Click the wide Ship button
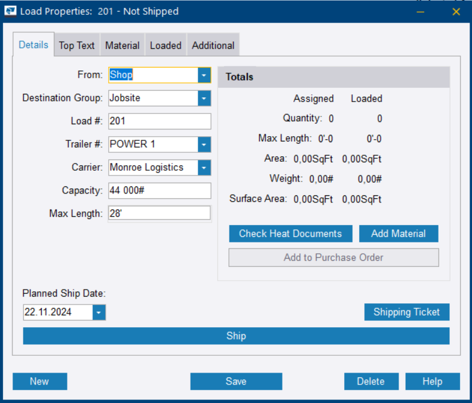This screenshot has width=472, height=403. [236, 336]
